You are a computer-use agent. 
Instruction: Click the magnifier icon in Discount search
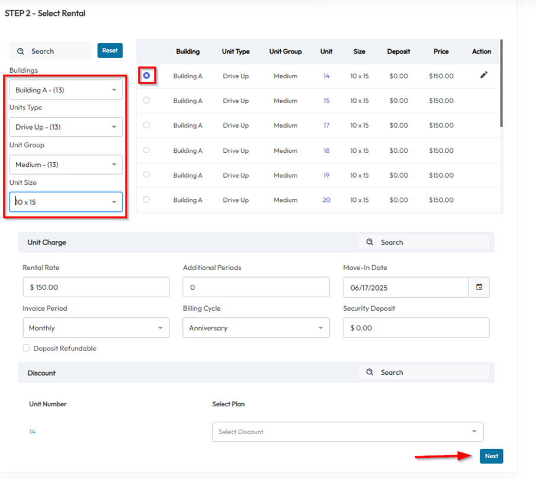click(x=370, y=372)
